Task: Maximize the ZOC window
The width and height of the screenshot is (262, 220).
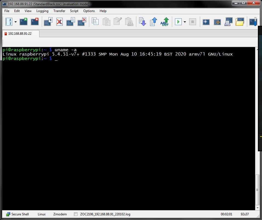Action: tap(243, 3)
